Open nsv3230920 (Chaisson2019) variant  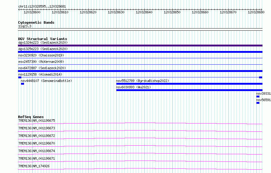[41, 55]
